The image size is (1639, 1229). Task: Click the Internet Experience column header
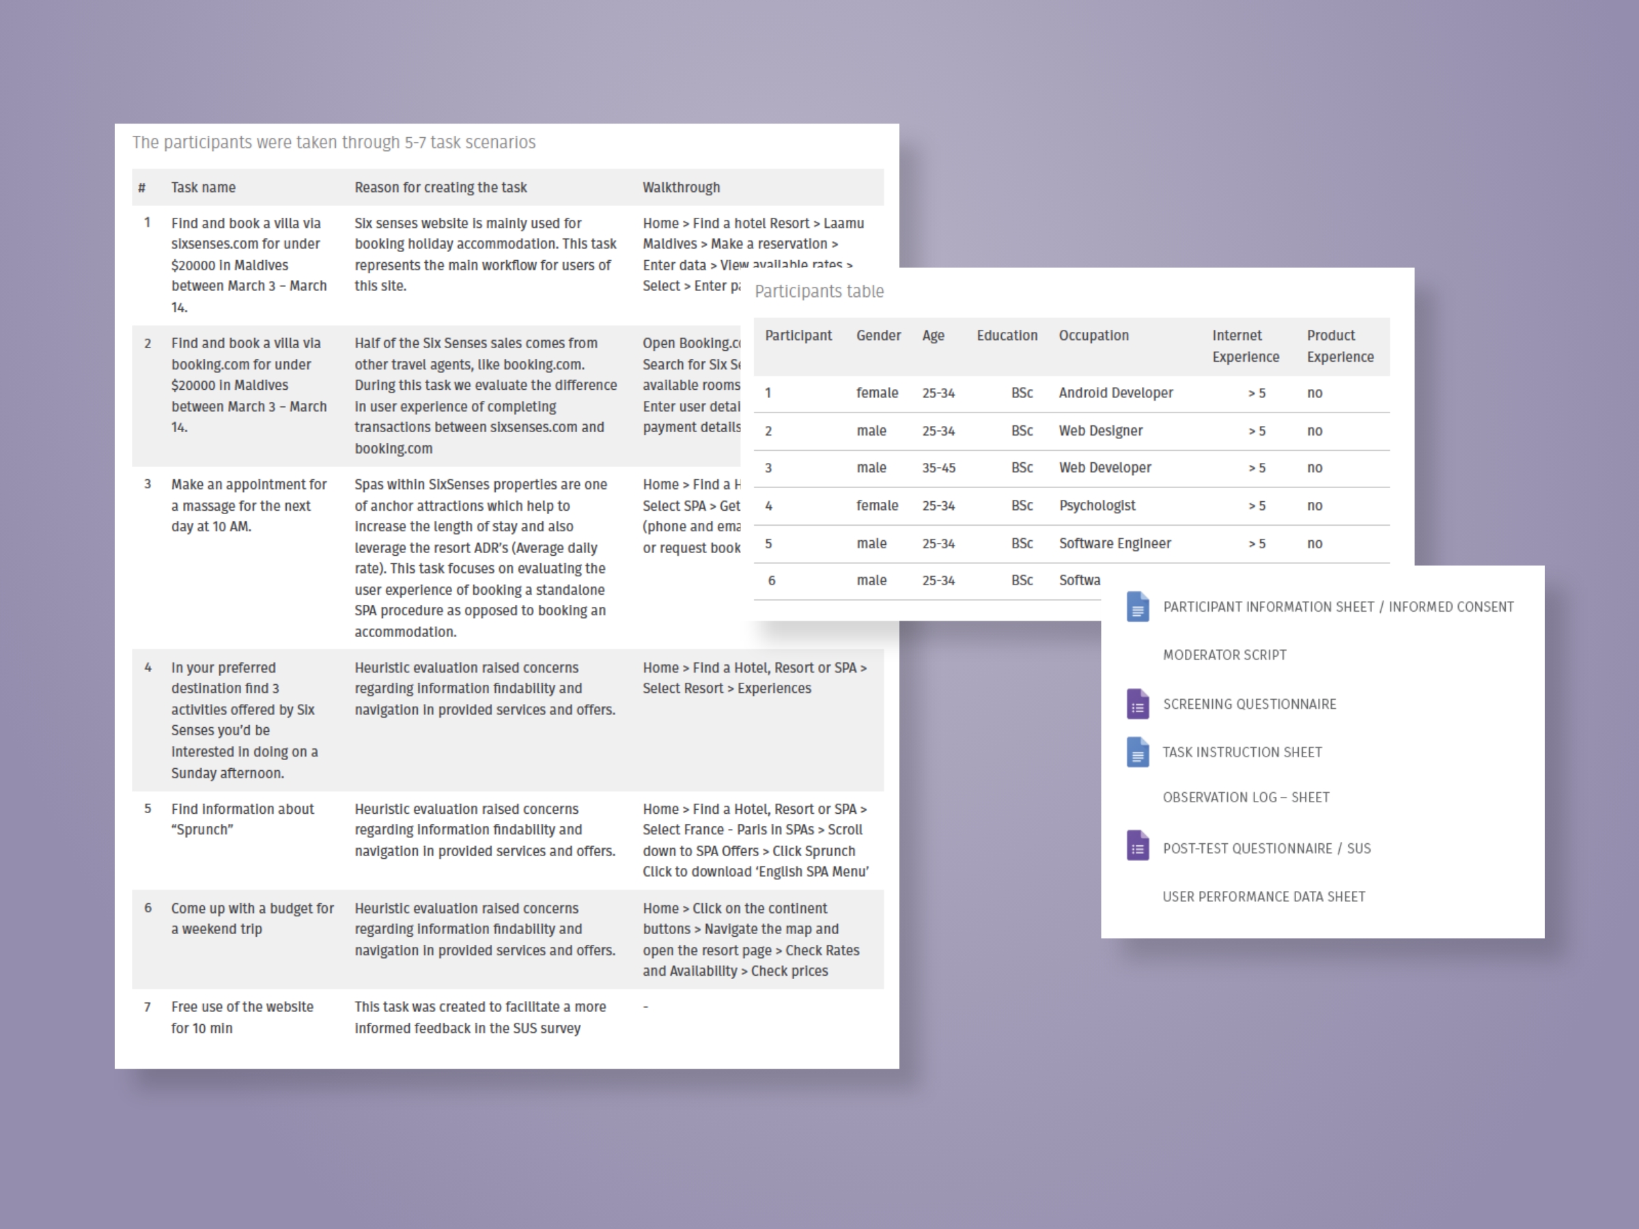pyautogui.click(x=1245, y=346)
